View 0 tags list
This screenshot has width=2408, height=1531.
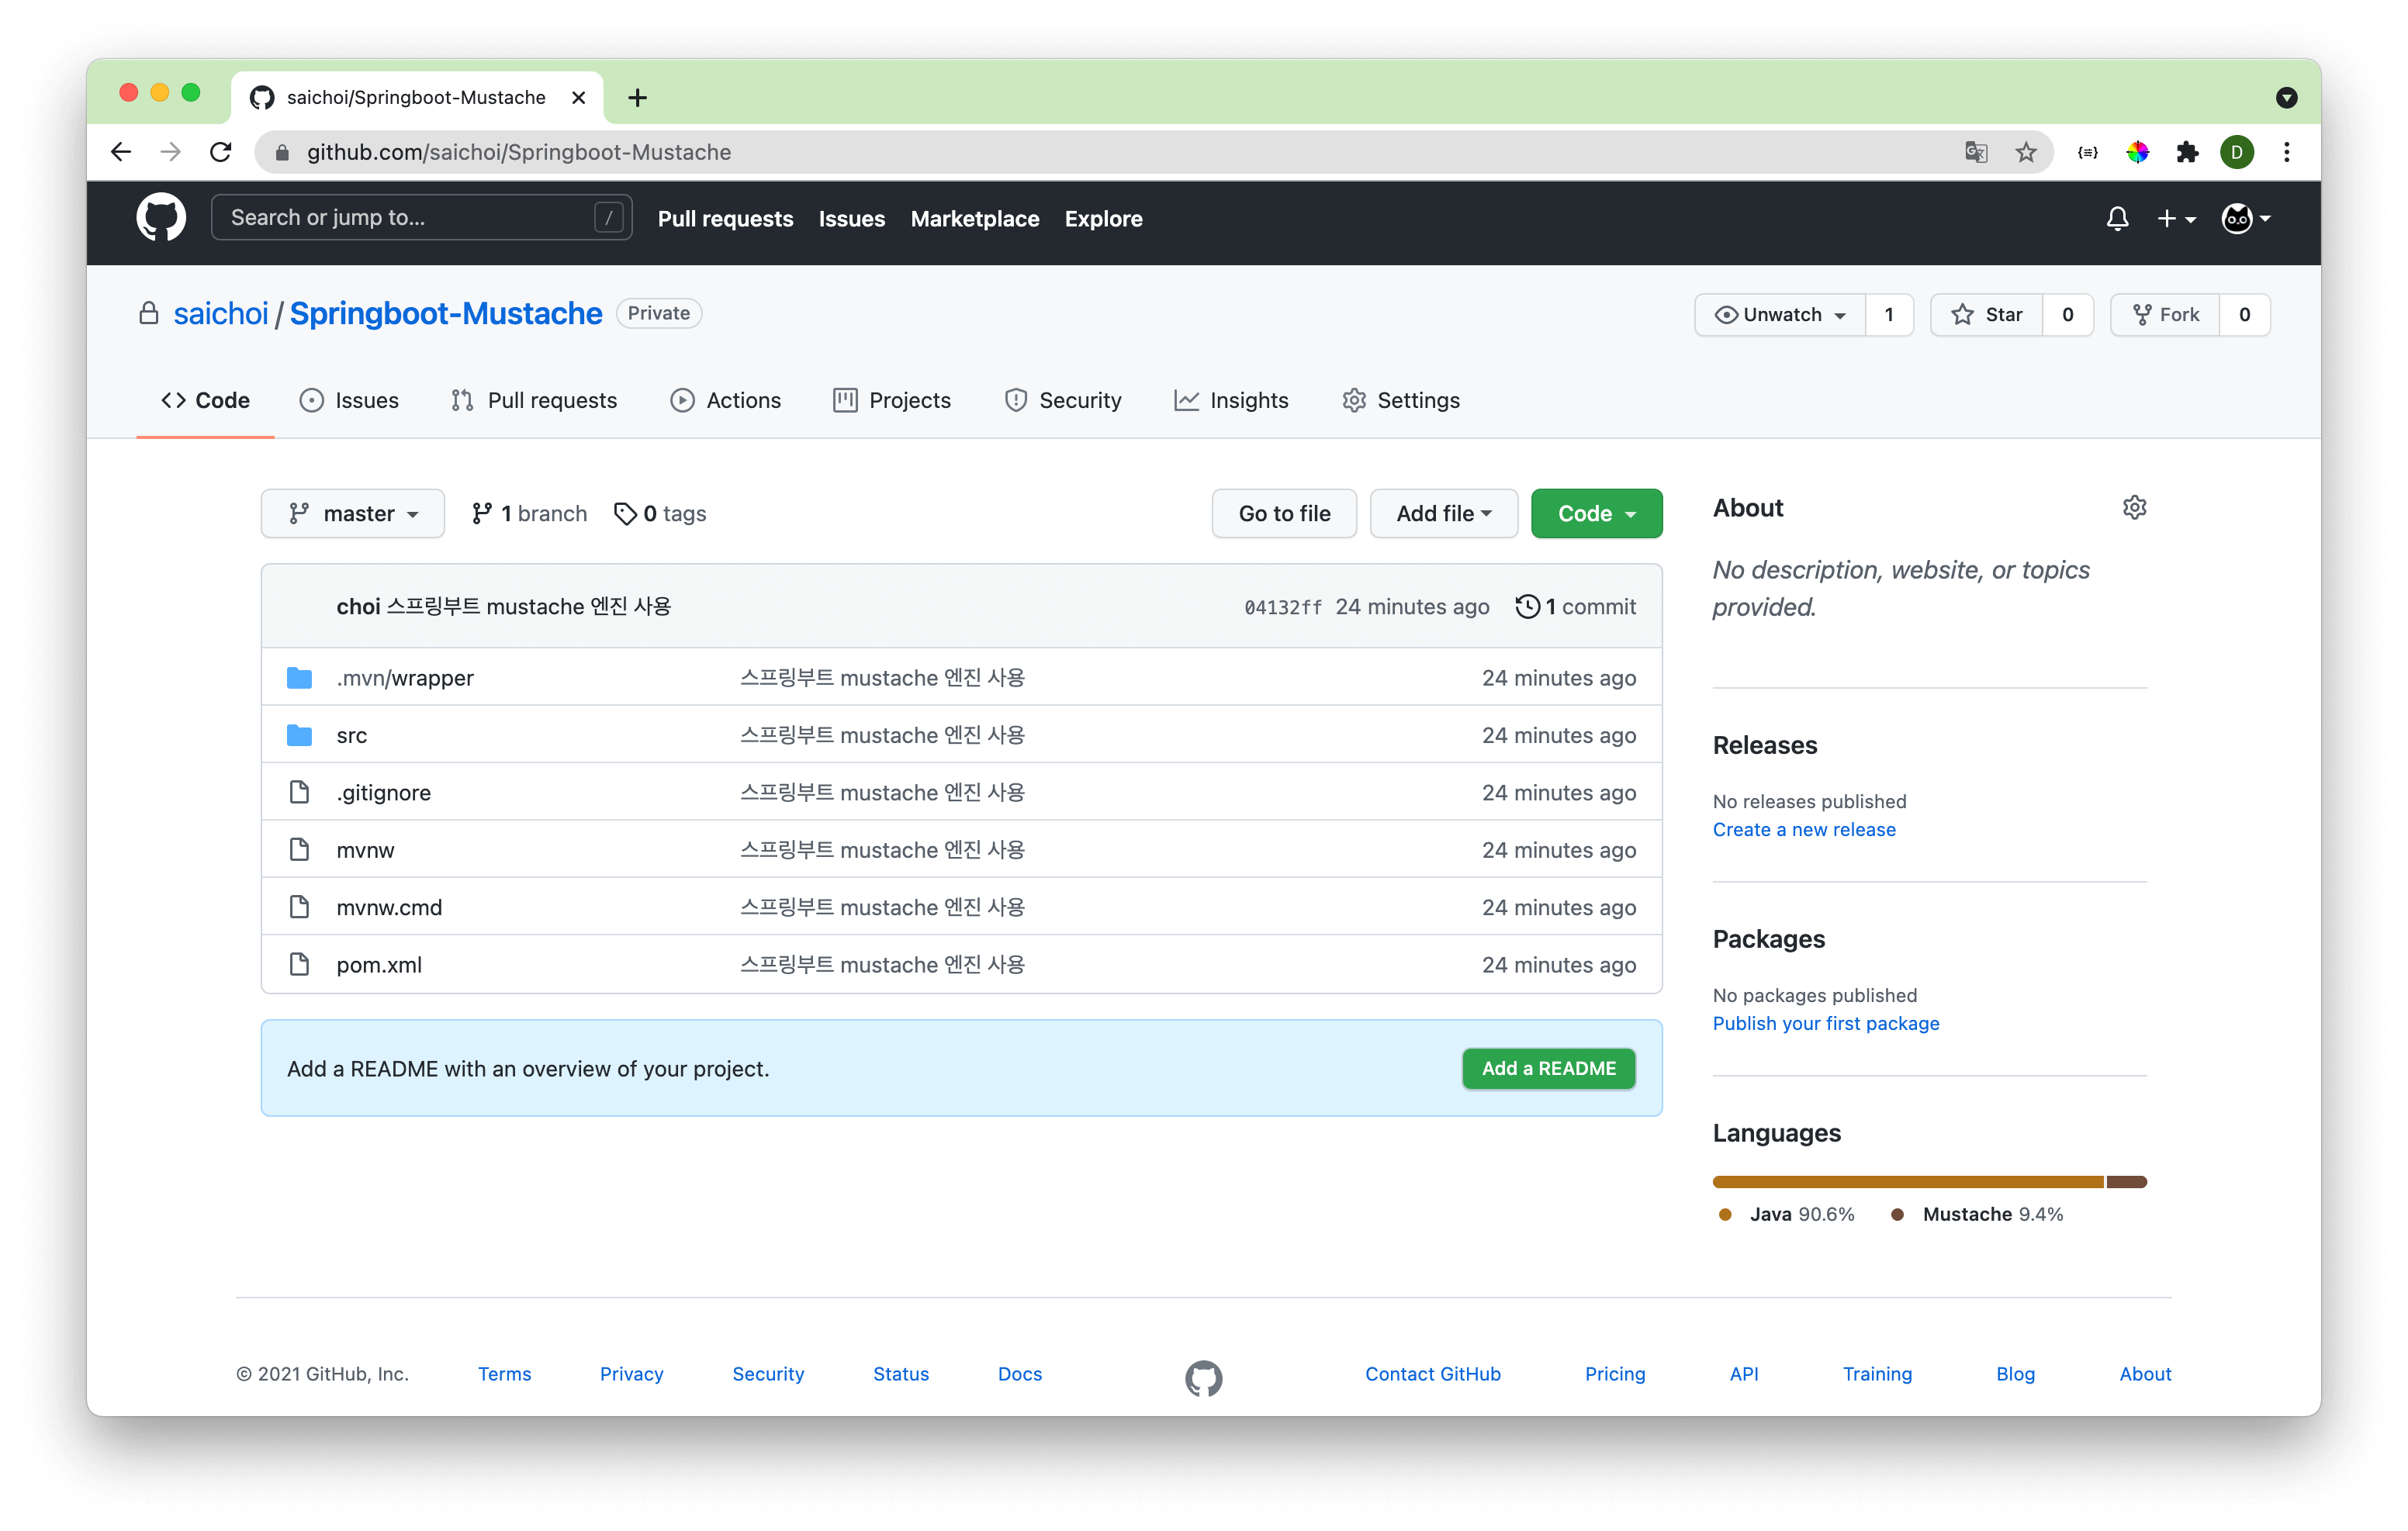[660, 513]
